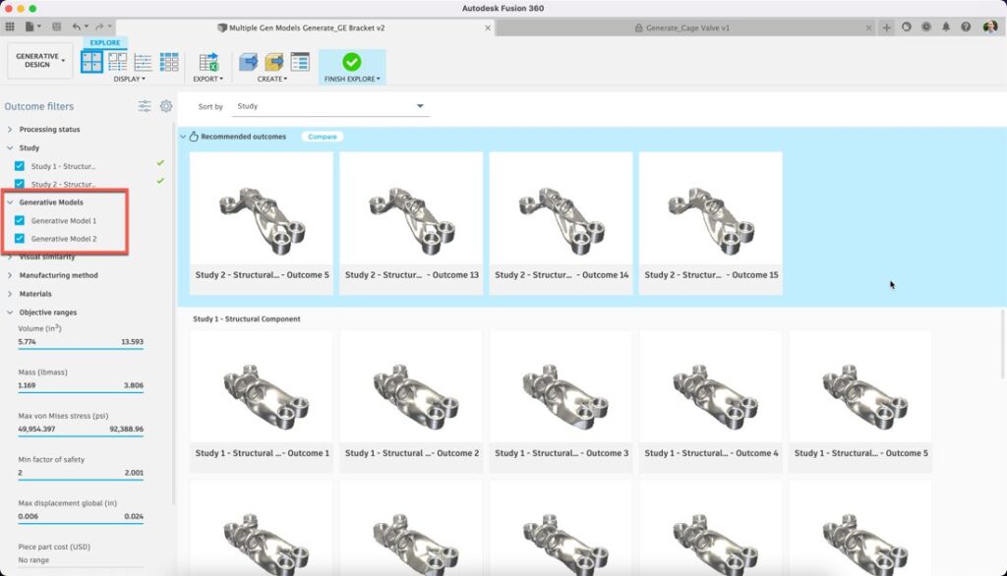The height and width of the screenshot is (576, 1007).
Task: Click the green Finish Explore checkmark icon
Action: point(351,61)
